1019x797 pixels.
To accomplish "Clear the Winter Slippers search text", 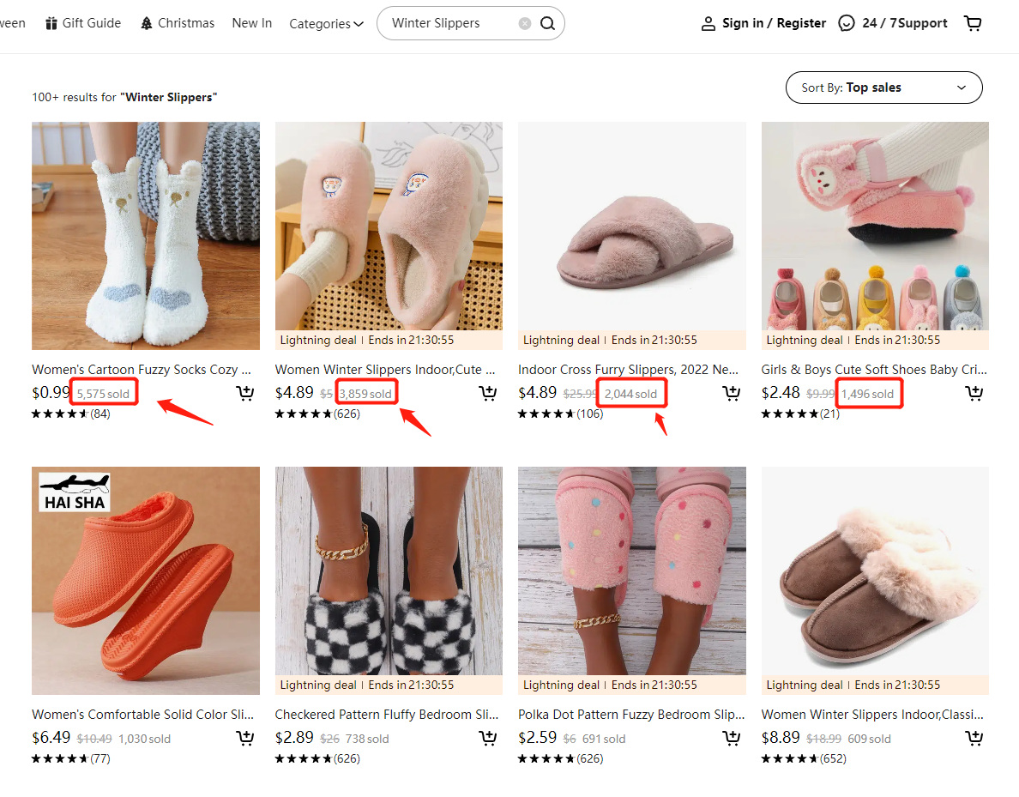I will coord(525,24).
